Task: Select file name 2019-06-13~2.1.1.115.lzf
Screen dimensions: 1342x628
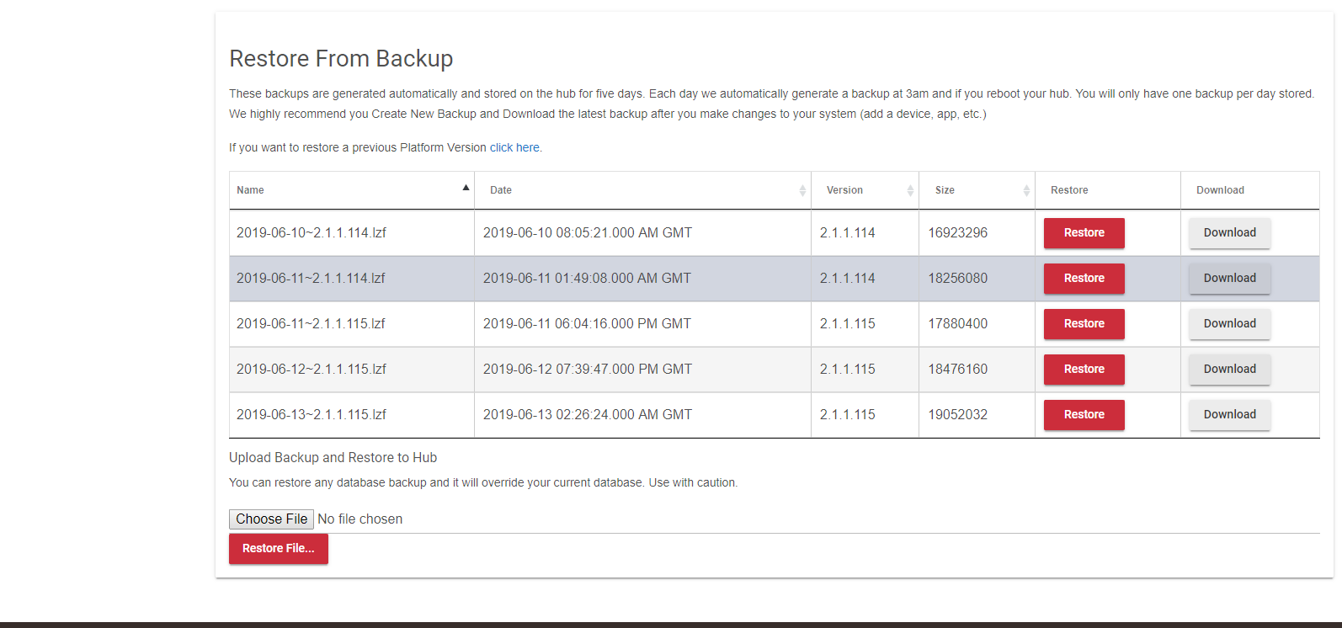Action: pos(312,415)
